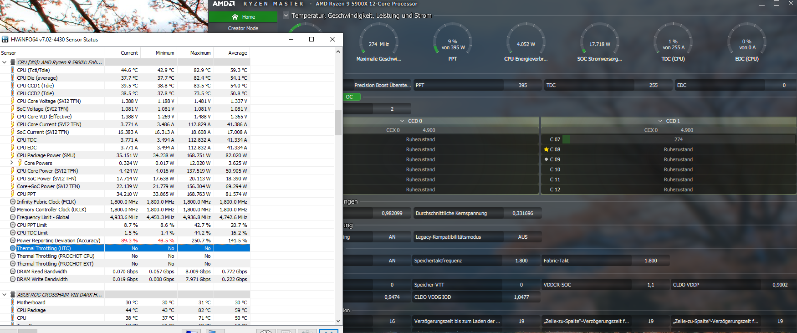The height and width of the screenshot is (333, 797).
Task: Click chip icon of ASUS ROG CROSSHAIR group
Action: (x=12, y=295)
